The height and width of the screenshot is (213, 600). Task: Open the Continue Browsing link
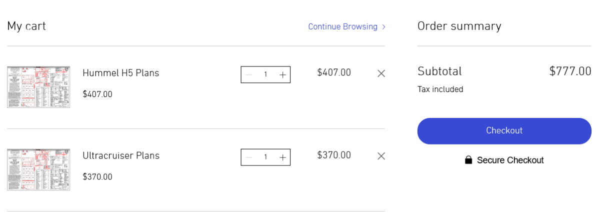343,26
